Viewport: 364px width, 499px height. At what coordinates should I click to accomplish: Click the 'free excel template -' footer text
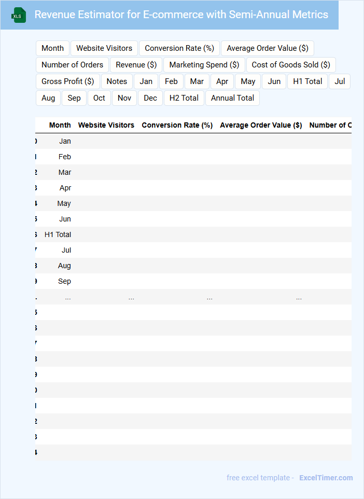tap(260, 478)
